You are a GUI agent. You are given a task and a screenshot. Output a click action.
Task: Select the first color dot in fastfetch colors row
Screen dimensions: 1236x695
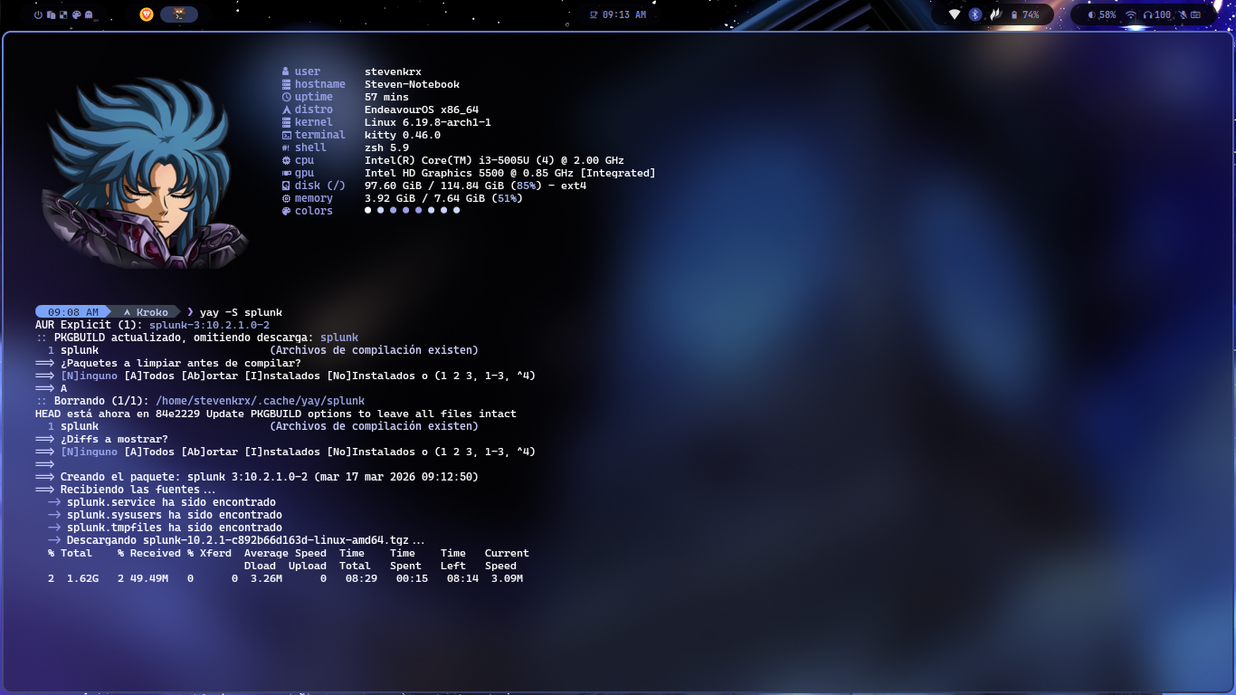[x=367, y=209]
